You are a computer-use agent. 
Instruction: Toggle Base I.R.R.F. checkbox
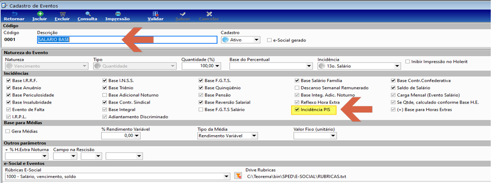coord(8,80)
